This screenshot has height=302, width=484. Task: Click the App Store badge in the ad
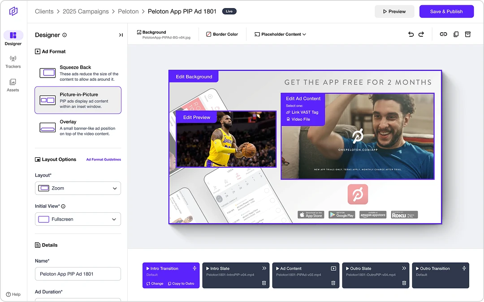tap(311, 215)
